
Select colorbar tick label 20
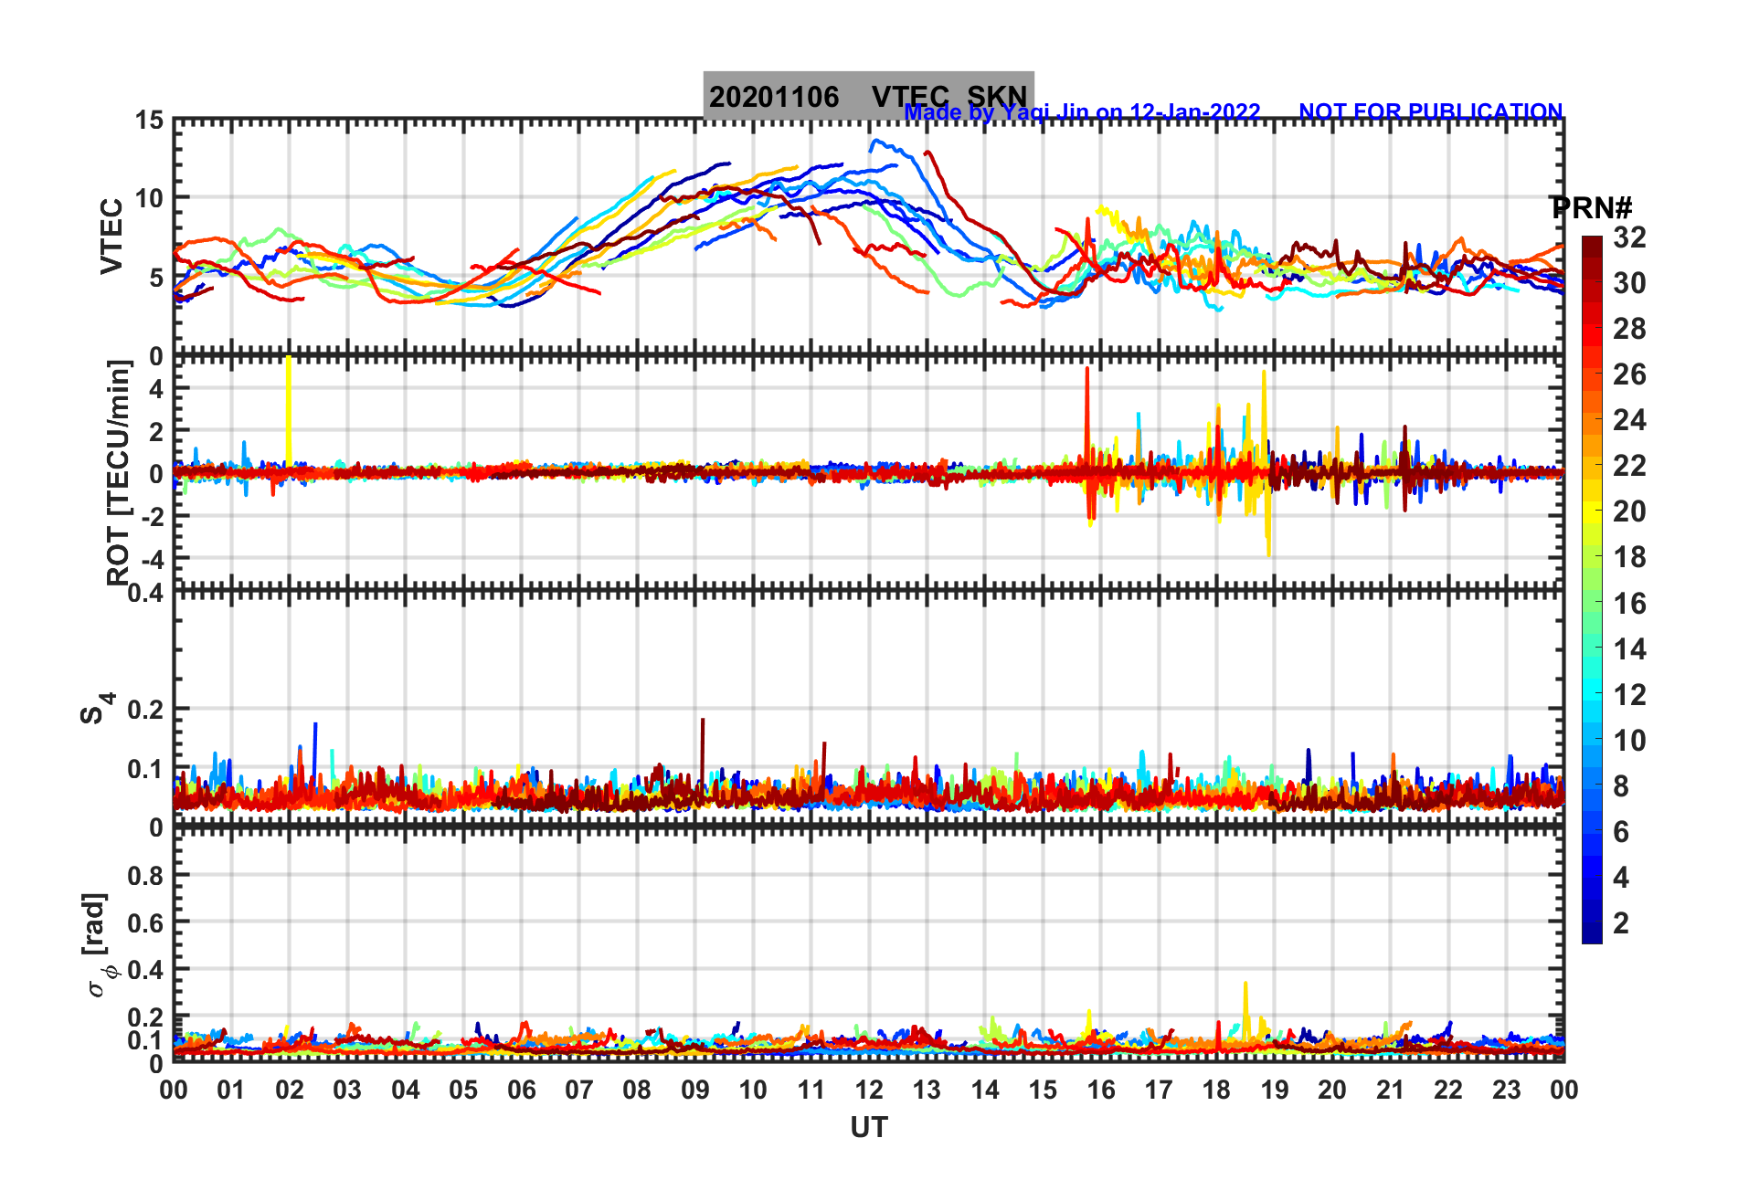point(1629,511)
